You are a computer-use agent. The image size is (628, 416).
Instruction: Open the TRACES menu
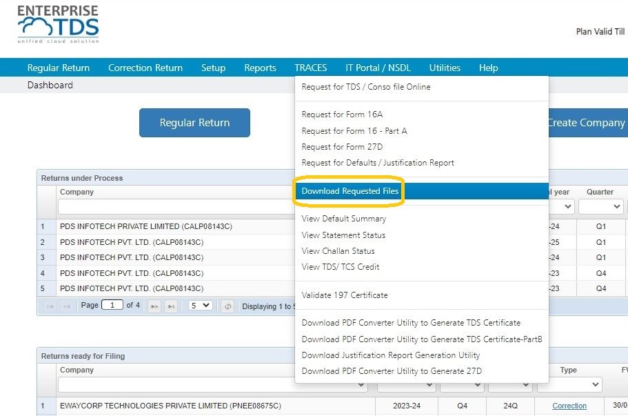[x=311, y=68]
